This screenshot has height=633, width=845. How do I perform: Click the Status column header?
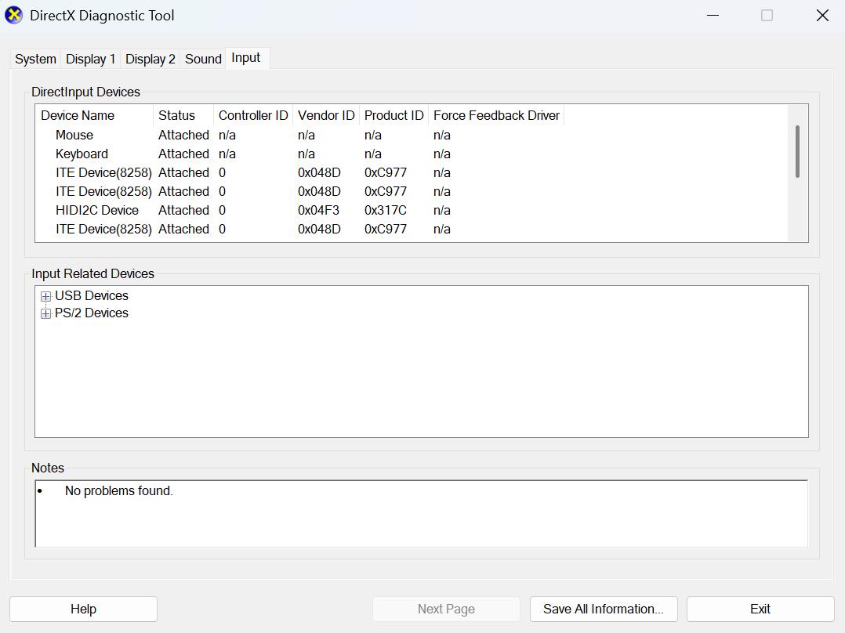[x=176, y=115]
